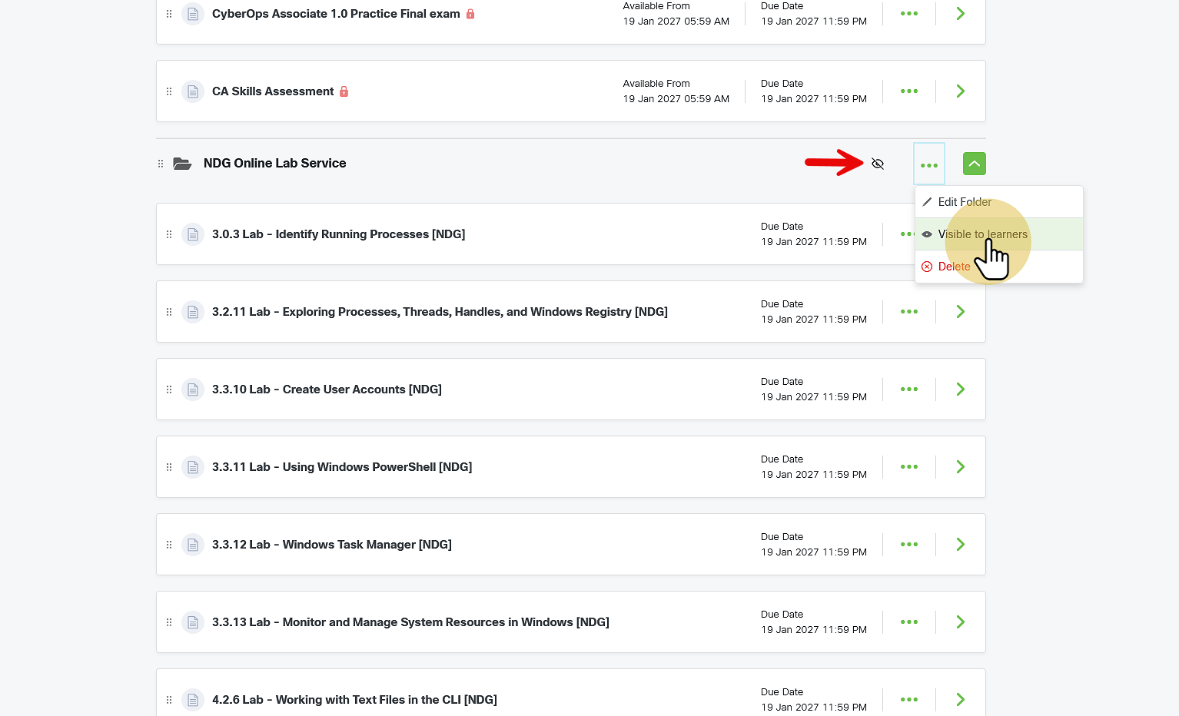
Task: Open the arrow for CyberOps Associate Practice Final exam
Action: [960, 14]
